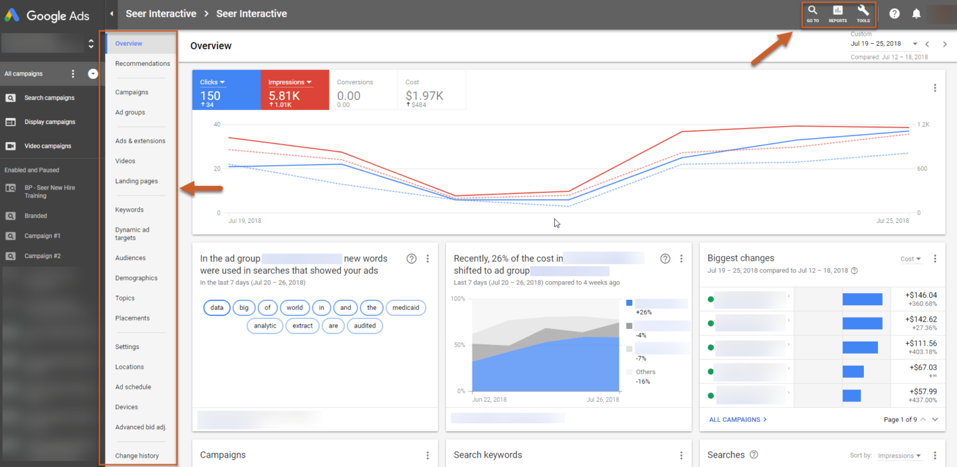Open the Clicks metric dropdown
Screen dimensions: 957x467
[225, 82]
